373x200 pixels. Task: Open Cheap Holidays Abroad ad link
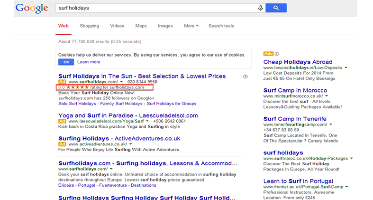298,62
